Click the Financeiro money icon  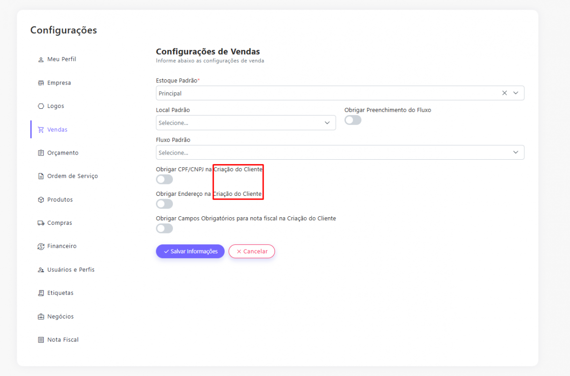coord(41,246)
